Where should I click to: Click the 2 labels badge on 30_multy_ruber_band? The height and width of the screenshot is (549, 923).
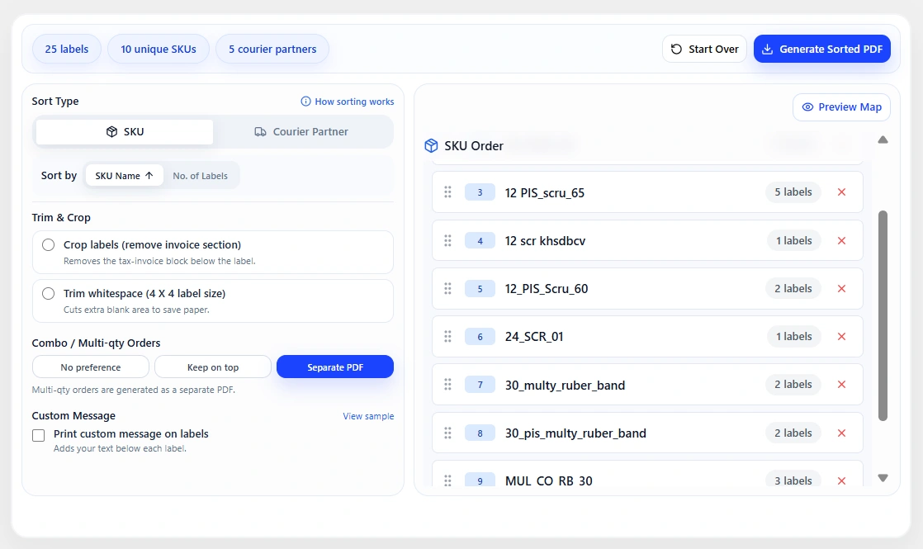pyautogui.click(x=793, y=385)
